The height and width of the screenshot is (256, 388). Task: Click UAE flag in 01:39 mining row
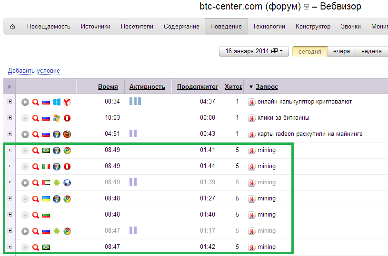pyautogui.click(x=46, y=183)
